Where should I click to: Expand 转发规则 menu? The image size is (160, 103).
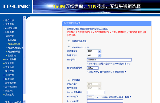tap(10, 63)
